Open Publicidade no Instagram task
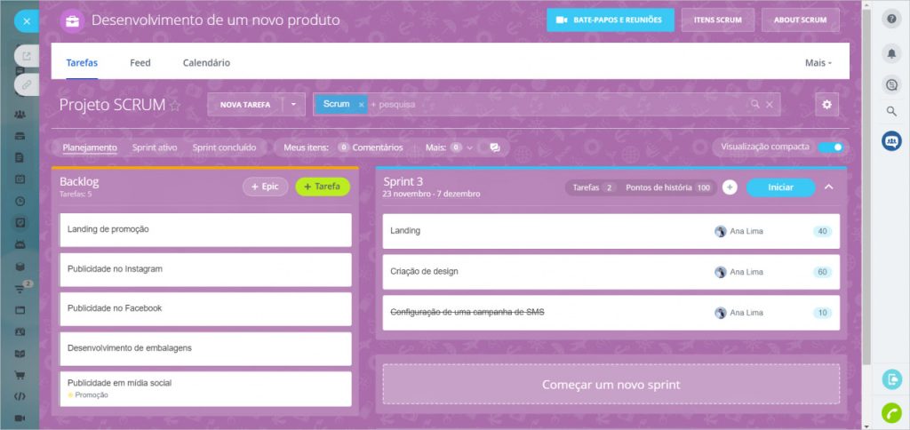 pos(205,269)
